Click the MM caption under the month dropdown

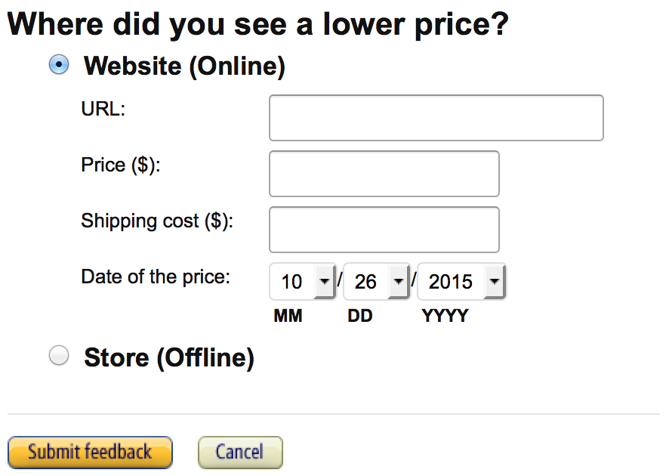point(288,316)
